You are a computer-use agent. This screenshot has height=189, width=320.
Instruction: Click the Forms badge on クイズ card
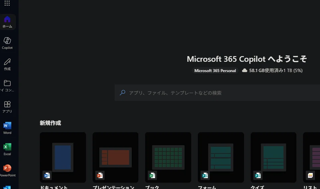click(258, 175)
